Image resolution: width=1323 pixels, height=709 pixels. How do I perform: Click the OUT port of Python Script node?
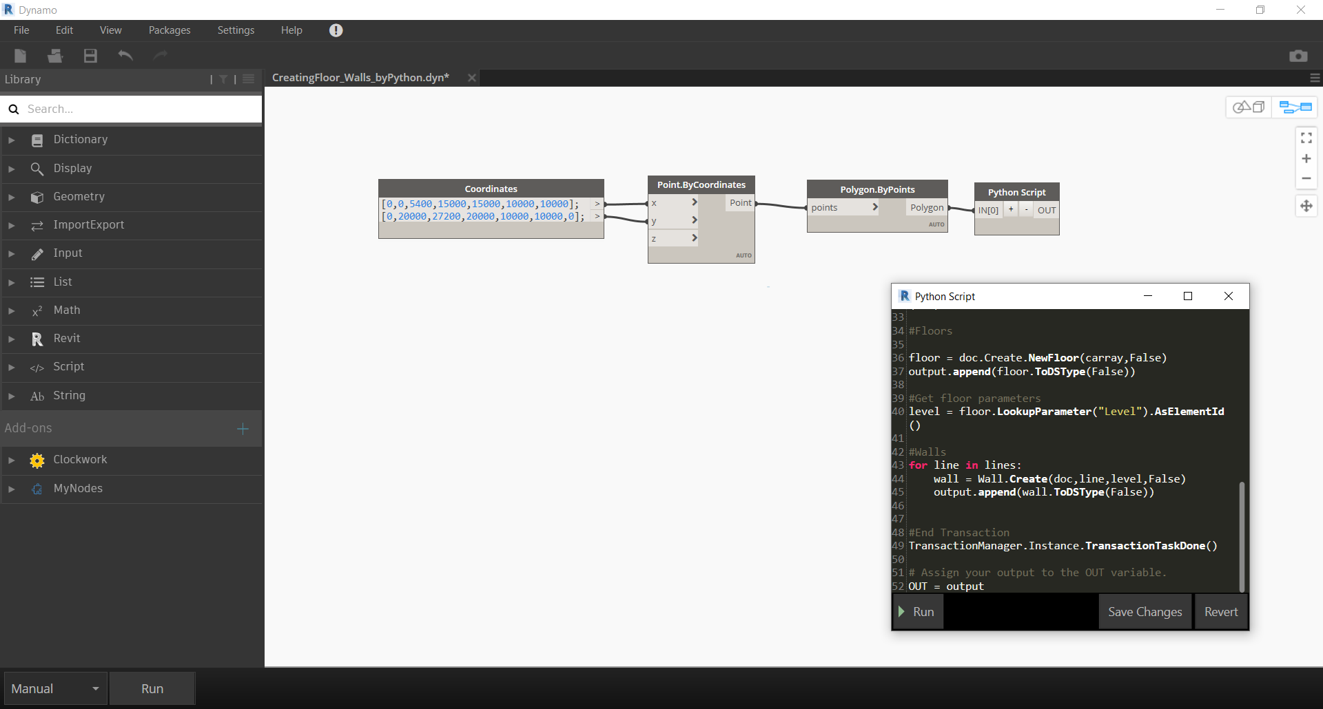tap(1047, 210)
